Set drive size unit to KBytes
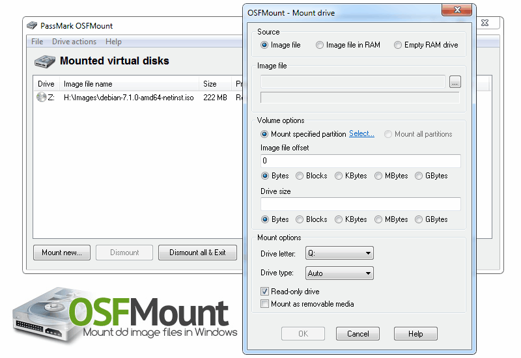521x358 pixels. [351, 219]
